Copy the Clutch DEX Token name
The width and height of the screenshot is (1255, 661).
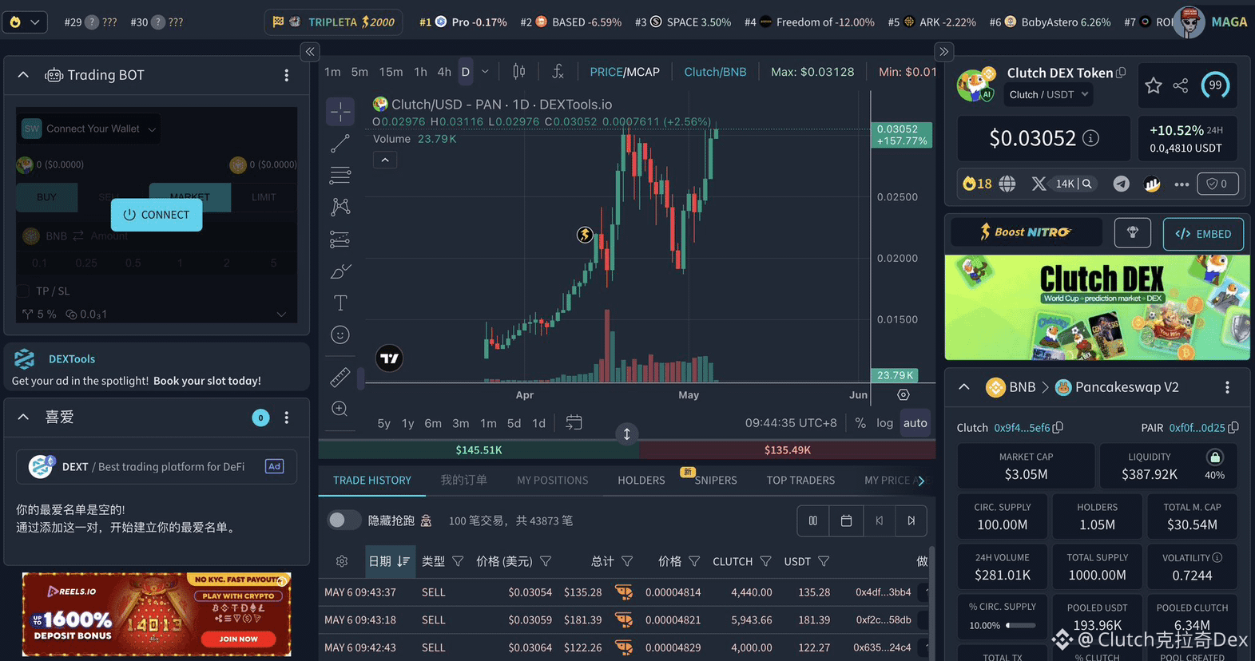click(1122, 73)
